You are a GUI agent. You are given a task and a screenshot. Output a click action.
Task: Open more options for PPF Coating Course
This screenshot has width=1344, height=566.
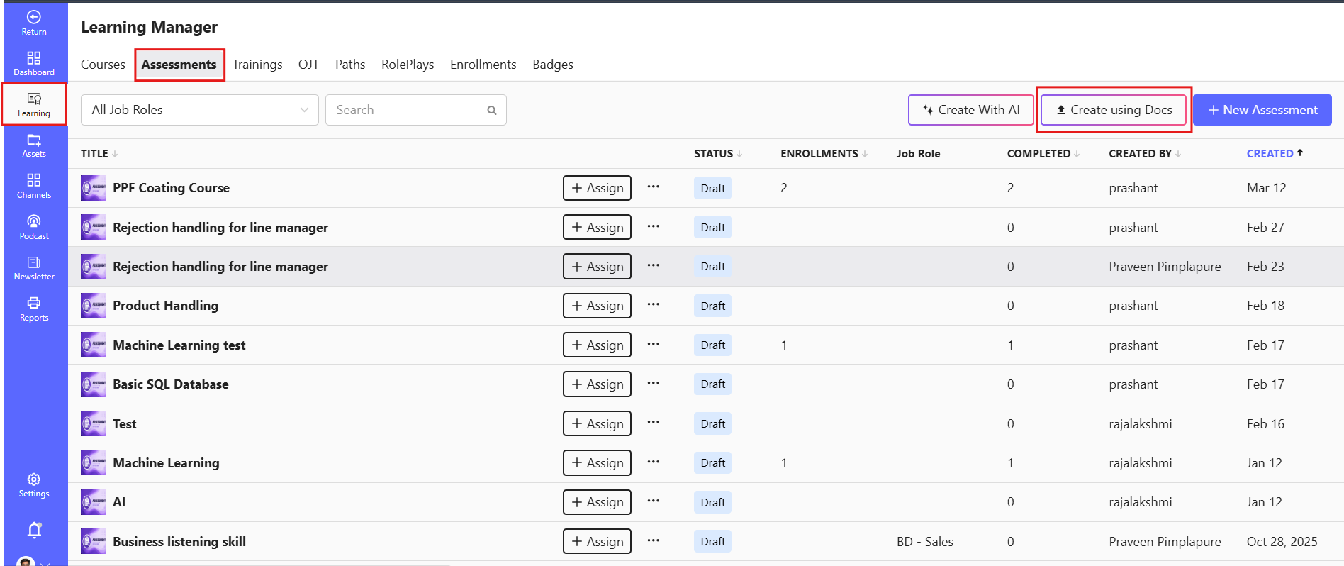(654, 187)
